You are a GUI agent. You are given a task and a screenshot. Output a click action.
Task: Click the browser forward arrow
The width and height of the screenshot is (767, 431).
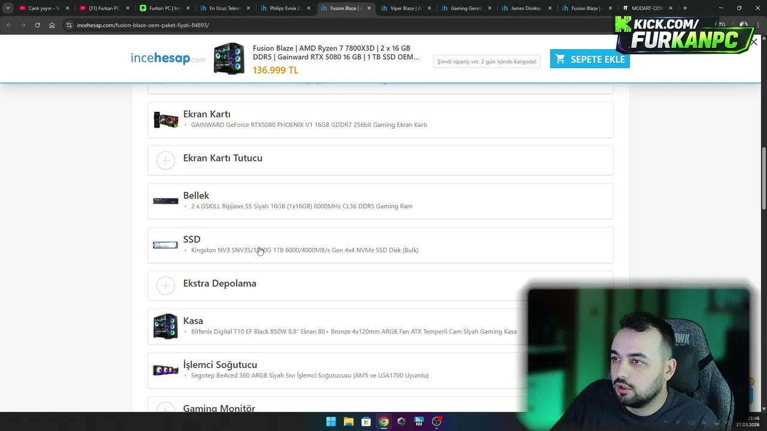(x=23, y=25)
